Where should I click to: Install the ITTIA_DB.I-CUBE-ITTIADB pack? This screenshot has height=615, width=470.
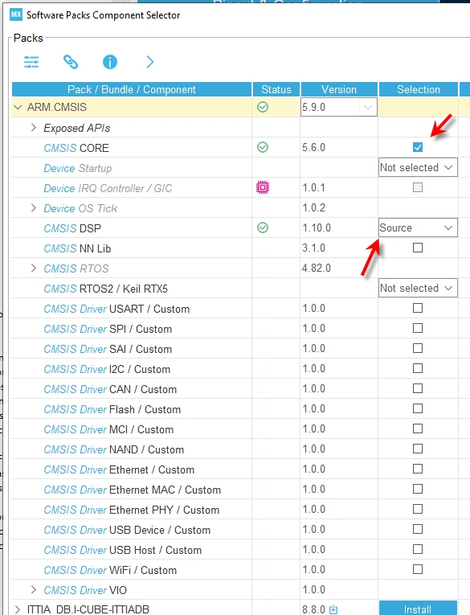pyautogui.click(x=418, y=609)
